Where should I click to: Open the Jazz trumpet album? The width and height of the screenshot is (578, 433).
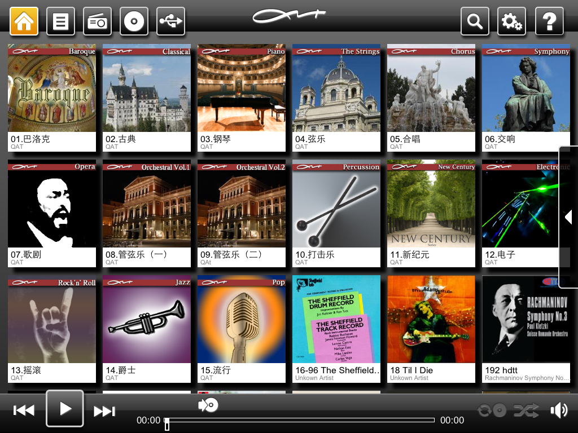tap(147, 319)
